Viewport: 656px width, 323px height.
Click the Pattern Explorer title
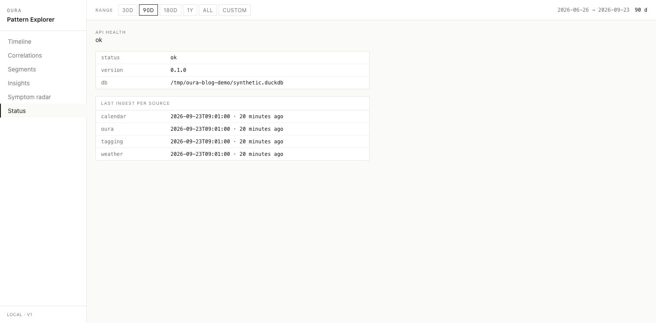31,19
